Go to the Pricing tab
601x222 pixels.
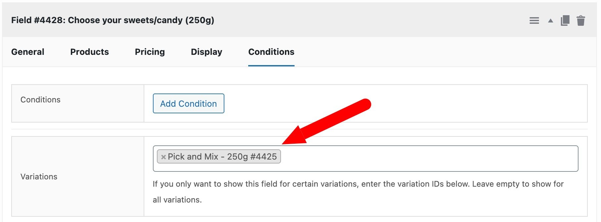[150, 52]
